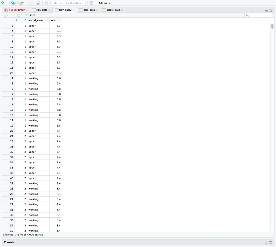Open the panes layout dropdown arrow
The width and height of the screenshot is (276, 247).
(96, 3)
